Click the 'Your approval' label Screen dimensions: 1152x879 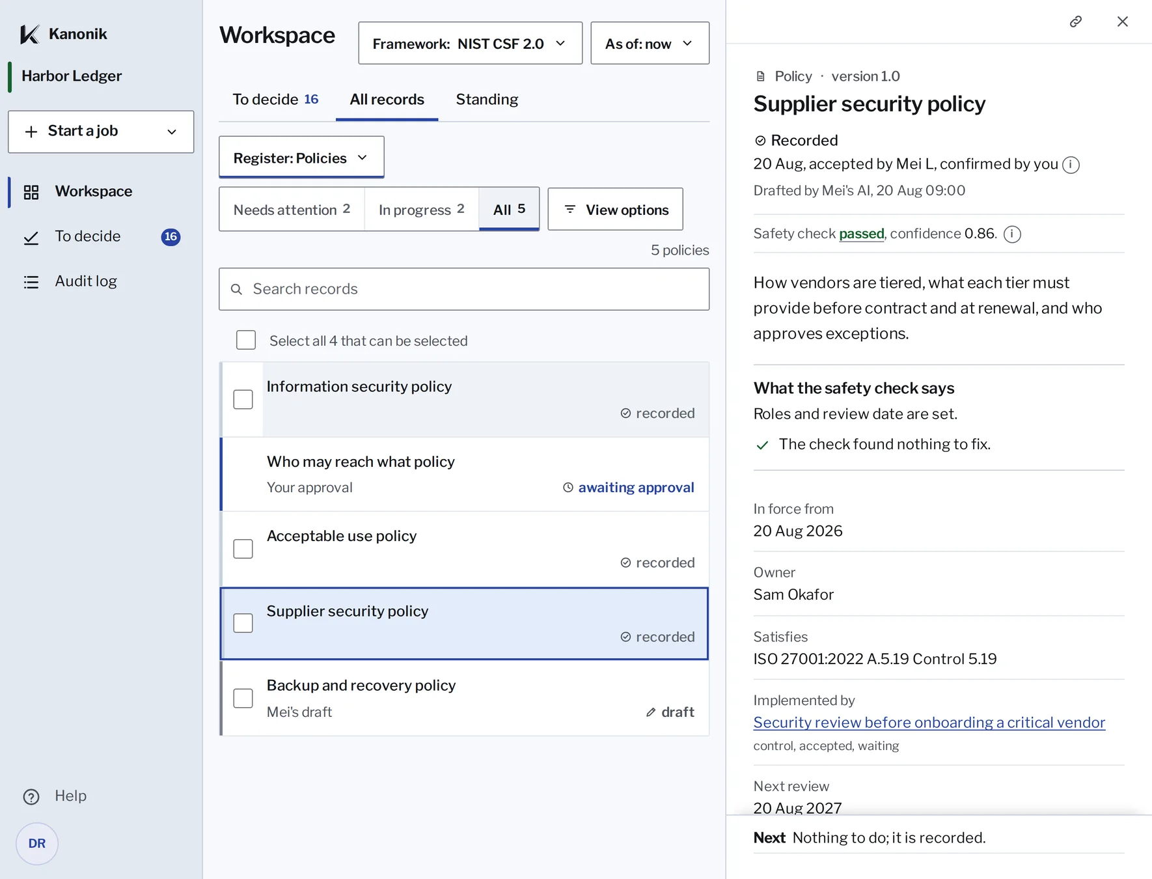[310, 488]
